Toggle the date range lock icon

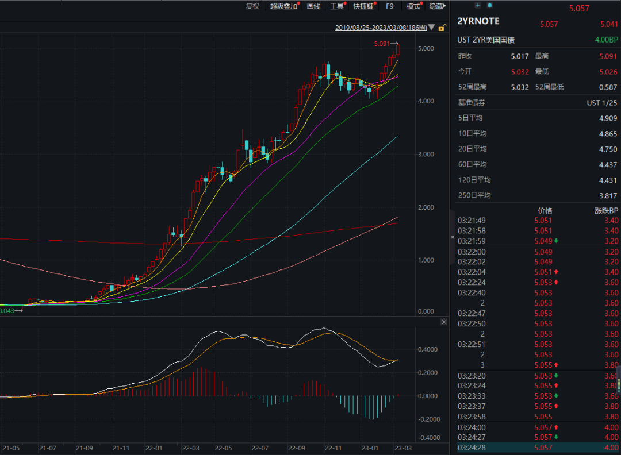[x=442, y=28]
